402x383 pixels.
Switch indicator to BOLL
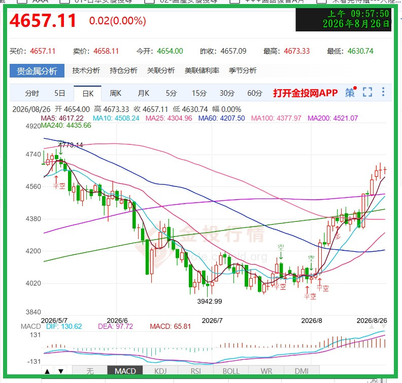(231, 371)
